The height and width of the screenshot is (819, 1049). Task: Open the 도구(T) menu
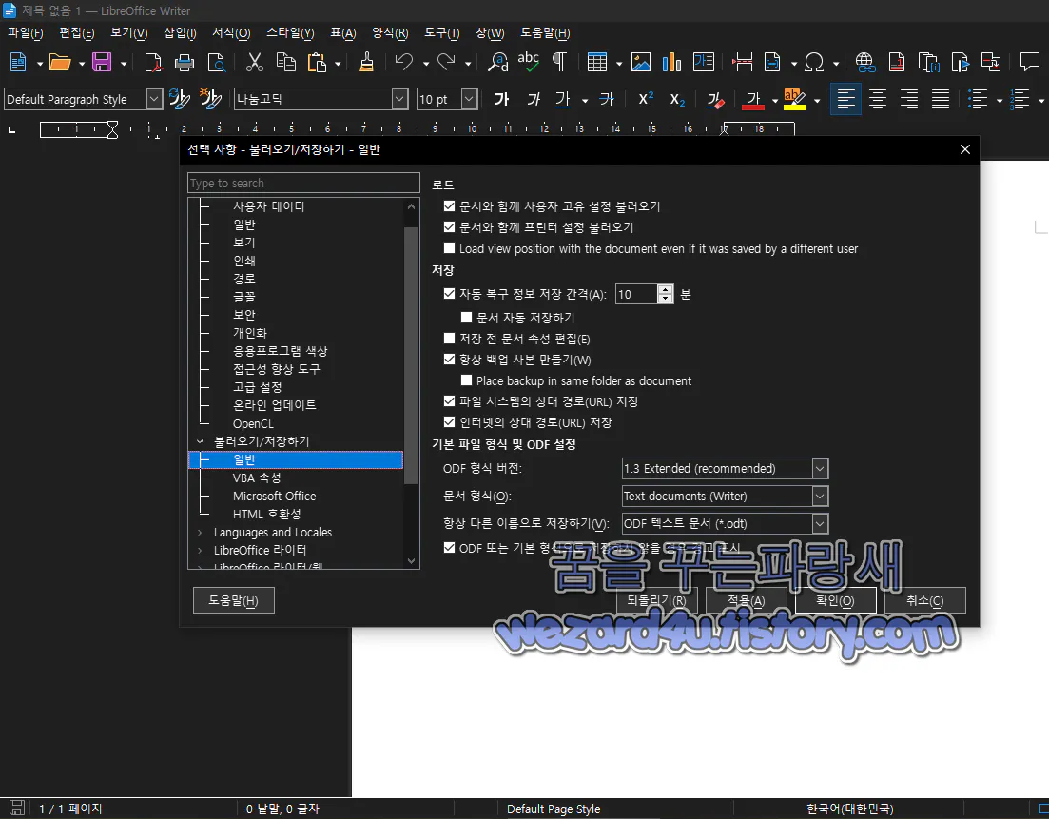(440, 32)
